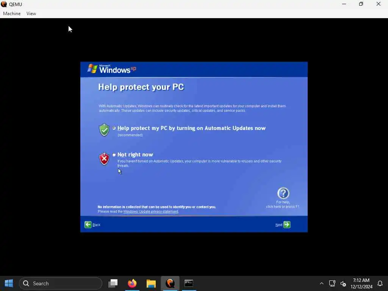Click the muted volume tray icon
Screen dimensions: 388x291
click(x=343, y=283)
